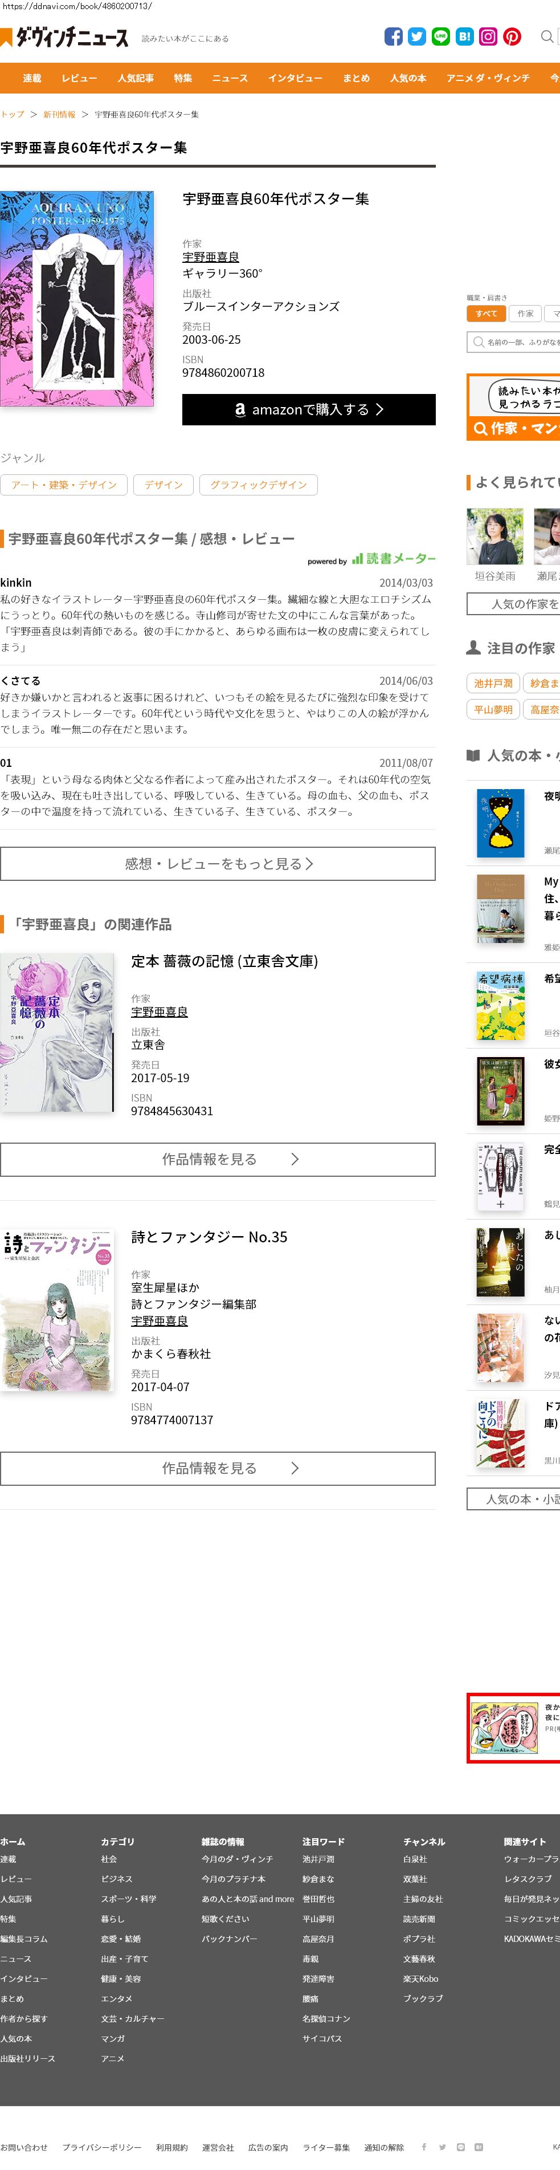Open the Pinterest icon in header

click(x=512, y=36)
